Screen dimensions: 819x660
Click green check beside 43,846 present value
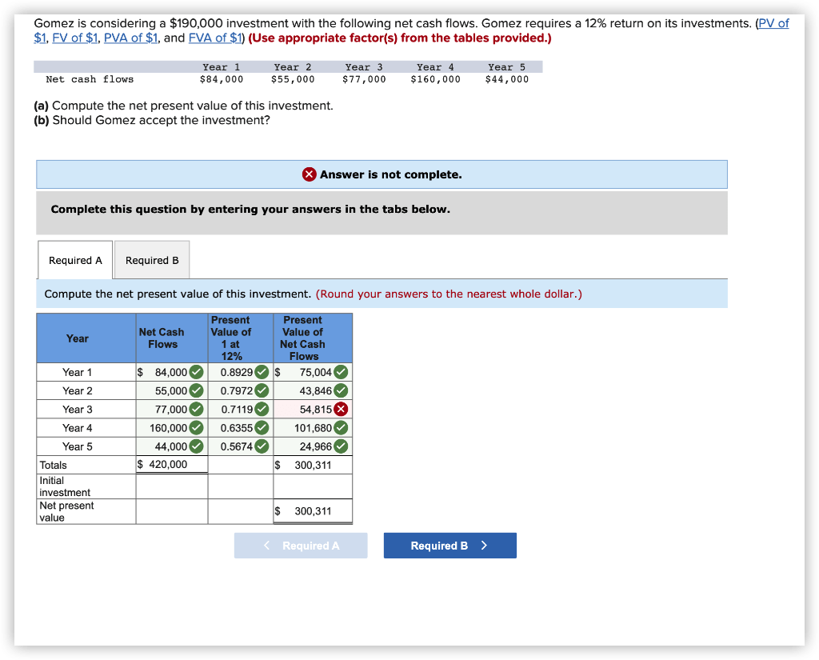[341, 391]
